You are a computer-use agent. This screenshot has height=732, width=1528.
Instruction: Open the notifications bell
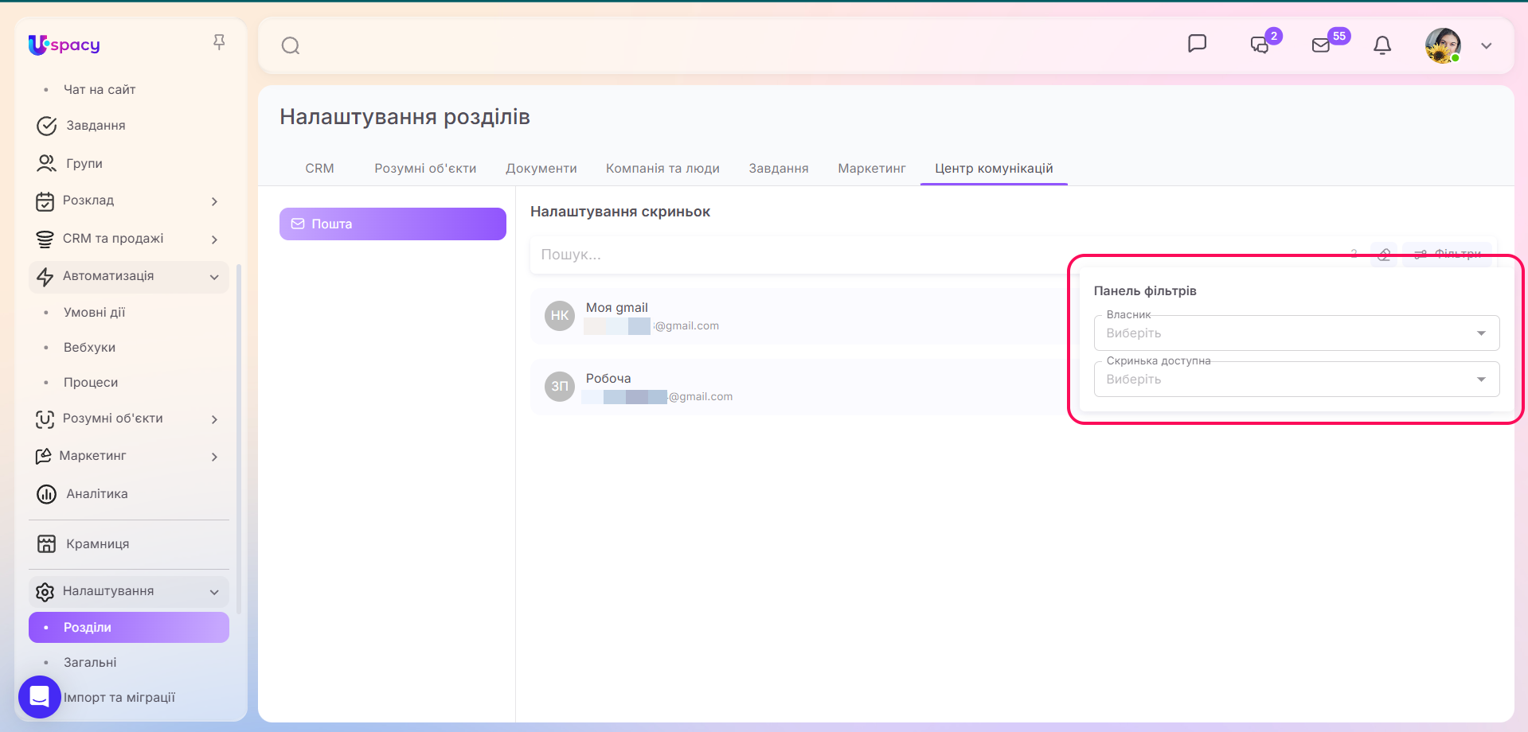click(x=1382, y=45)
